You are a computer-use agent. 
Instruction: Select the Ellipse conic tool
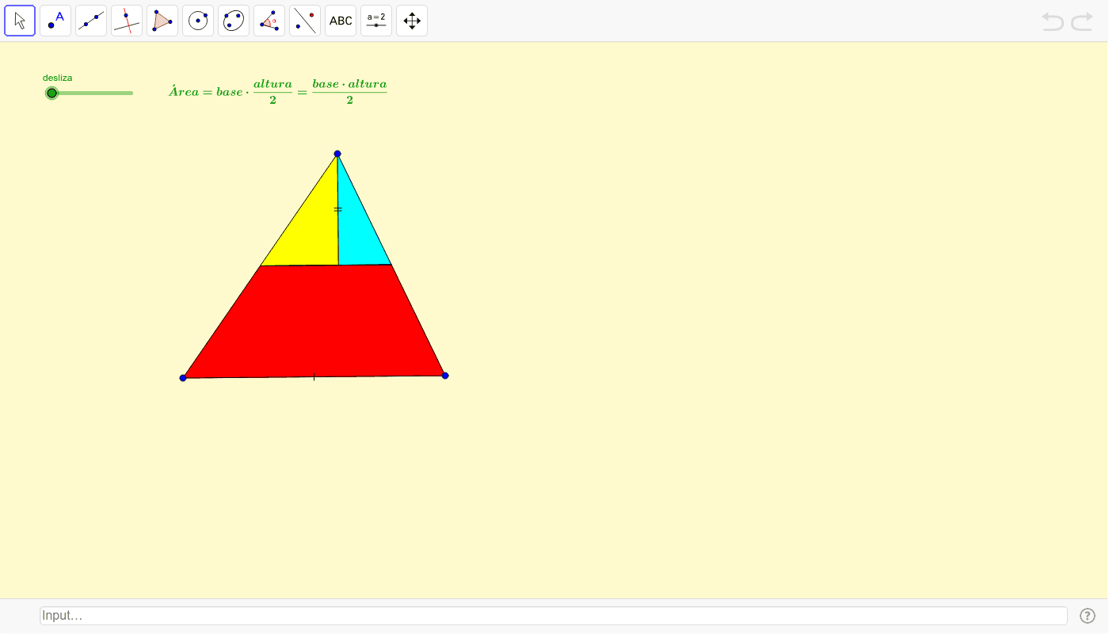(234, 21)
